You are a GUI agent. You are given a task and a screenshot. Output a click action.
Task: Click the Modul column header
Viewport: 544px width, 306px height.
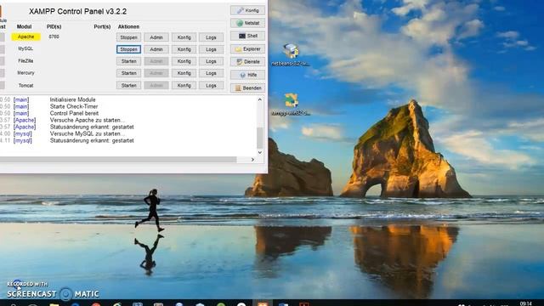(x=25, y=26)
